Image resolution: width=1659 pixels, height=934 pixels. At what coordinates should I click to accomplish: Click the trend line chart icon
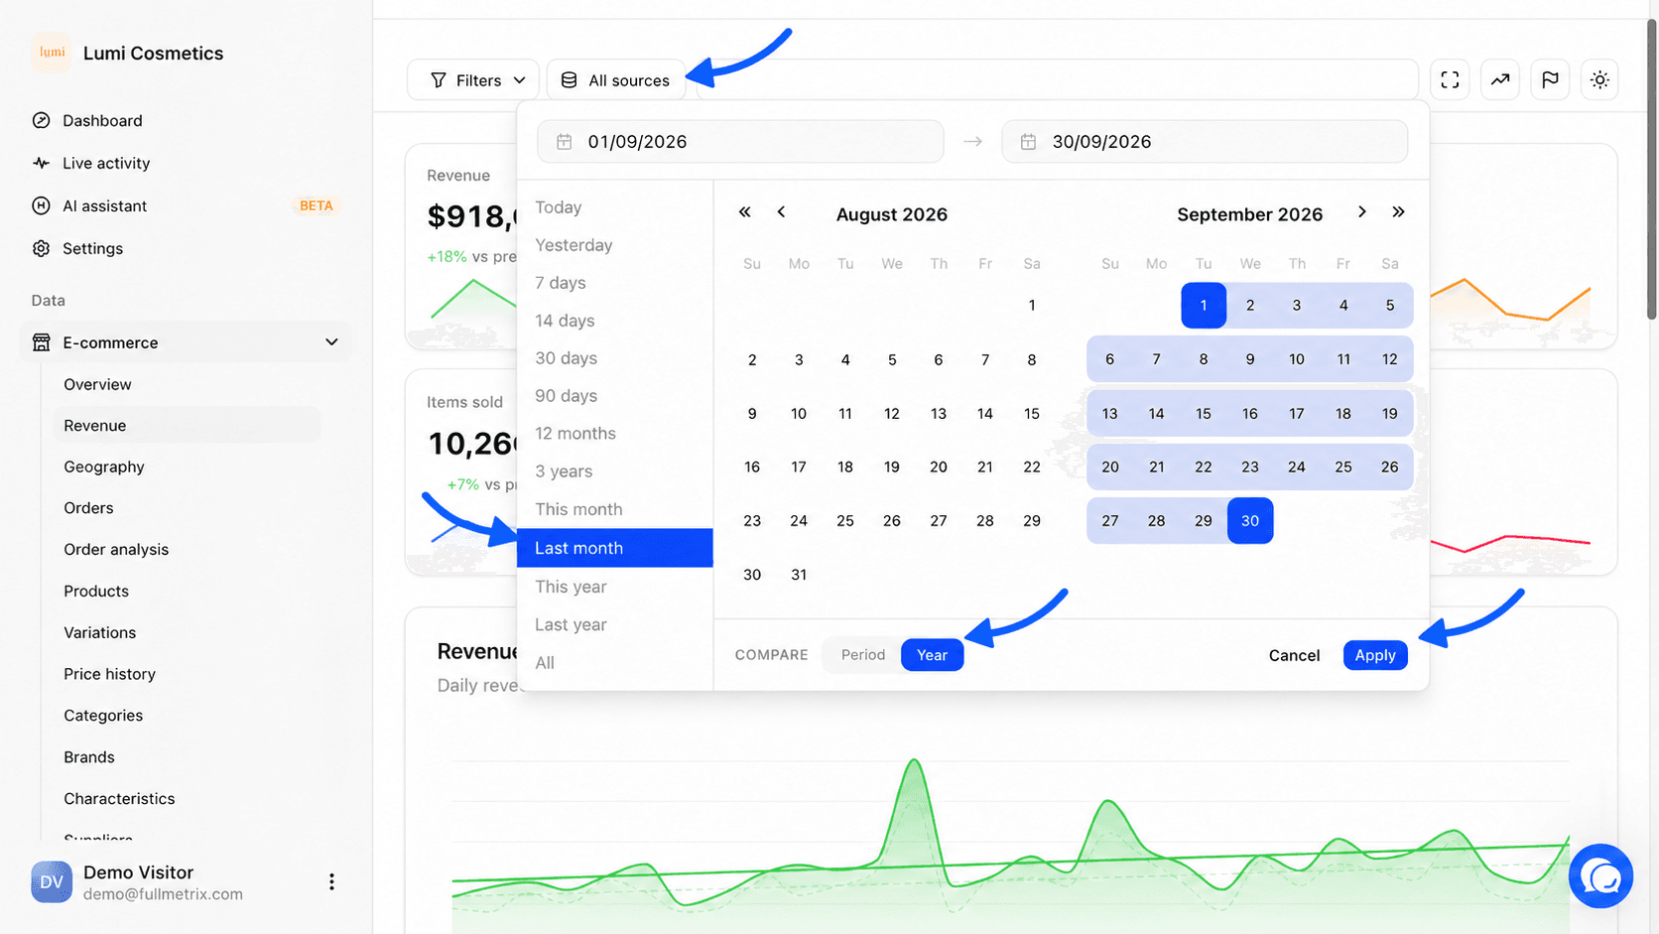(1500, 79)
